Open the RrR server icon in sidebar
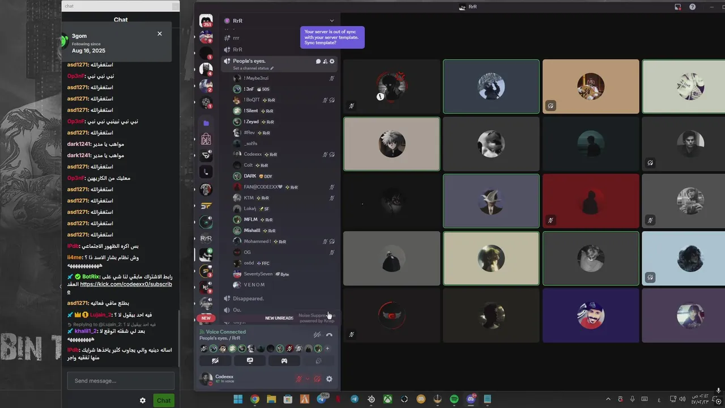Screen dimensions: 725x408 click(206, 239)
